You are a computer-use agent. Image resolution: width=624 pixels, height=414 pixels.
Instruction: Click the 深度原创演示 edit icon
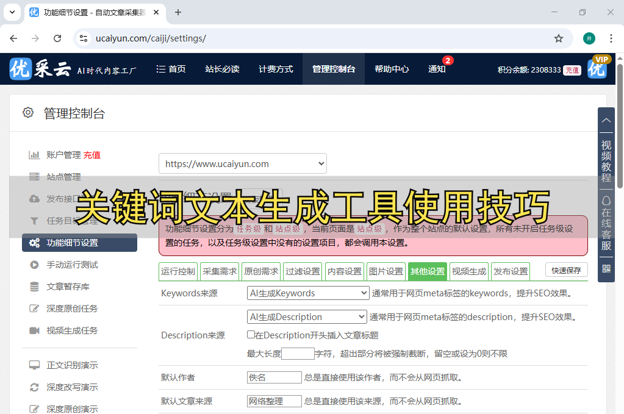coord(34,409)
